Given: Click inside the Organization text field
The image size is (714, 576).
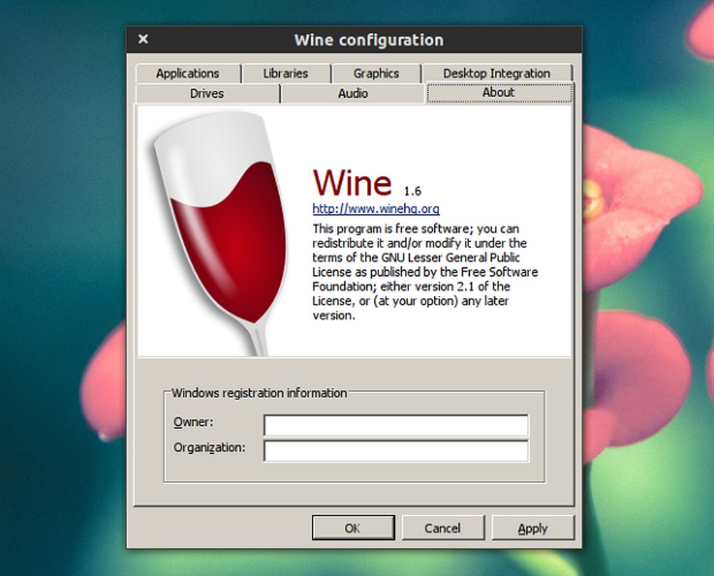Looking at the screenshot, I should [395, 451].
